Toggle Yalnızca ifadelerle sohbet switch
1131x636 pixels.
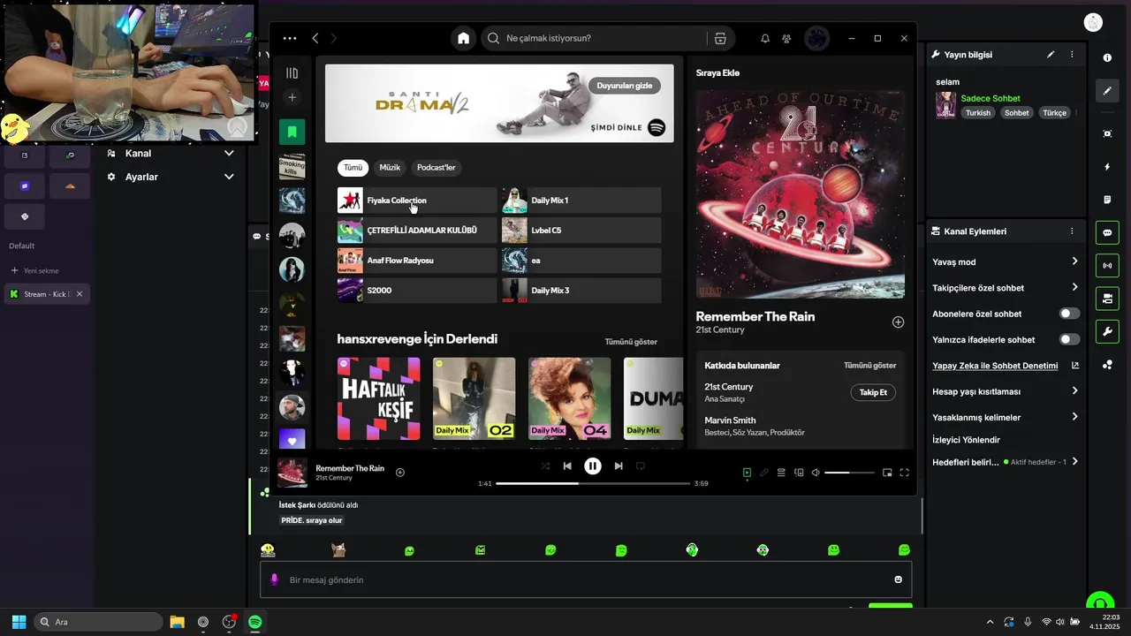1069,339
